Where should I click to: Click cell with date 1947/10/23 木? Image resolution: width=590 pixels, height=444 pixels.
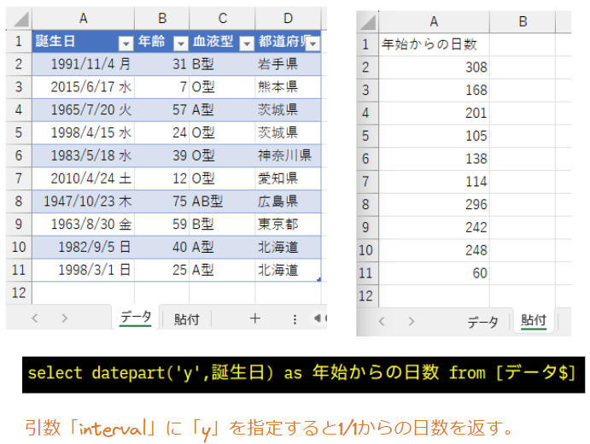[x=83, y=202]
